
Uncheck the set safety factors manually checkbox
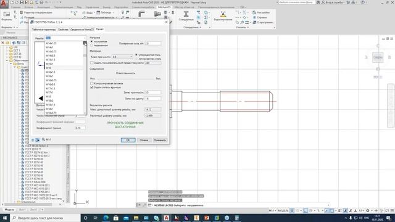click(x=92, y=88)
